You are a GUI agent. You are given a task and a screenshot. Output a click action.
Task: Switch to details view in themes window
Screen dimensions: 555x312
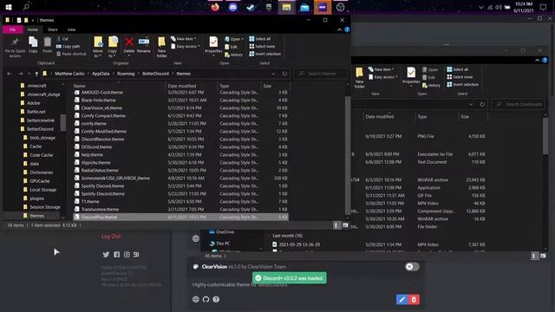(336, 225)
